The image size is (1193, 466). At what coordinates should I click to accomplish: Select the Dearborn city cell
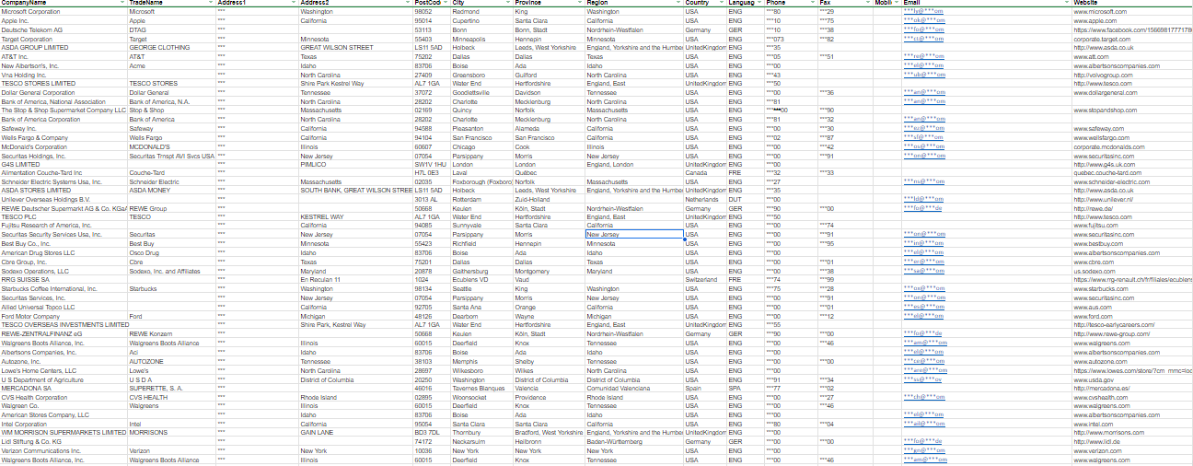(x=482, y=317)
